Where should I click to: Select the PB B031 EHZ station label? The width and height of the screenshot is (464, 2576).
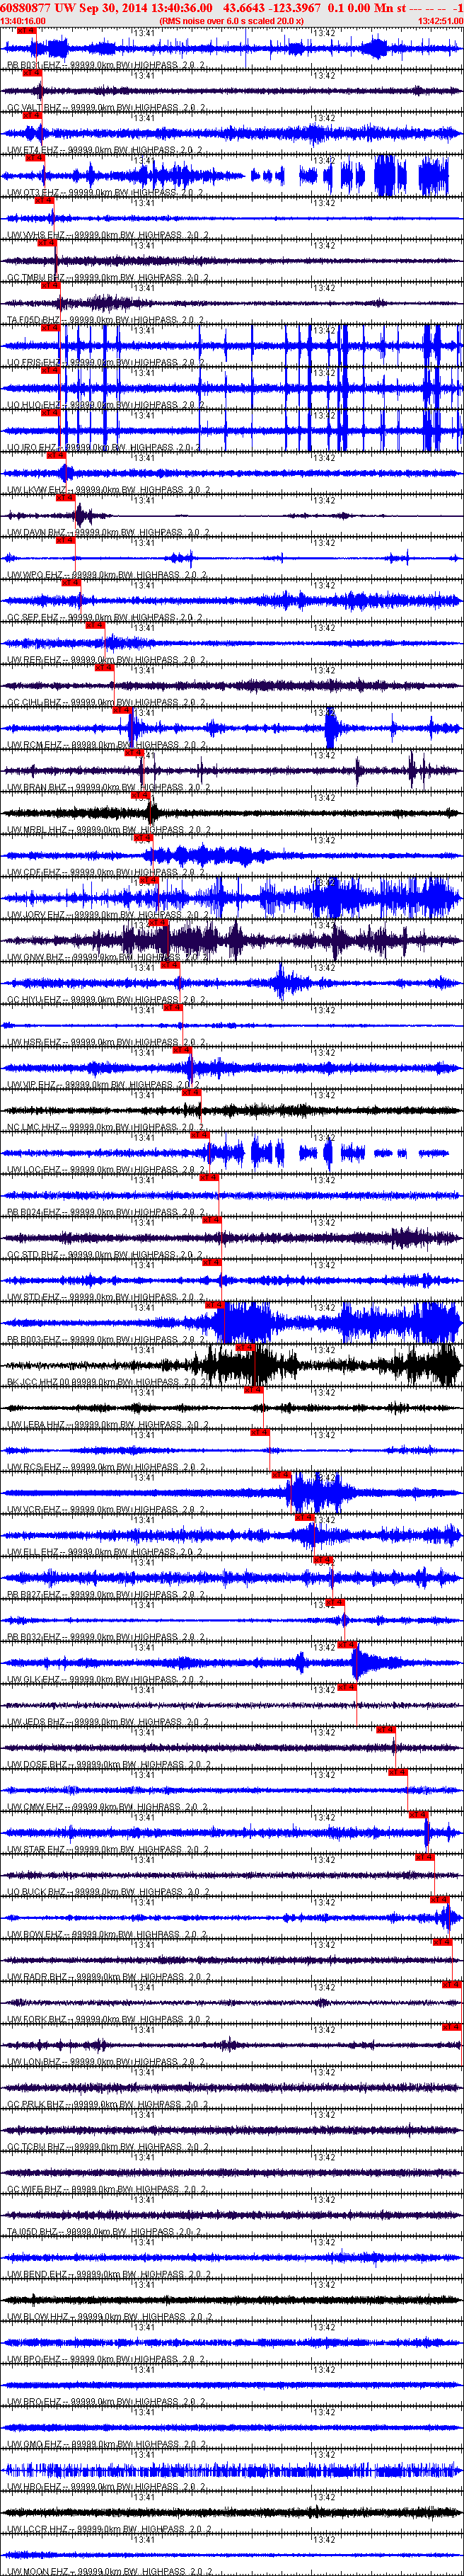click(105, 65)
